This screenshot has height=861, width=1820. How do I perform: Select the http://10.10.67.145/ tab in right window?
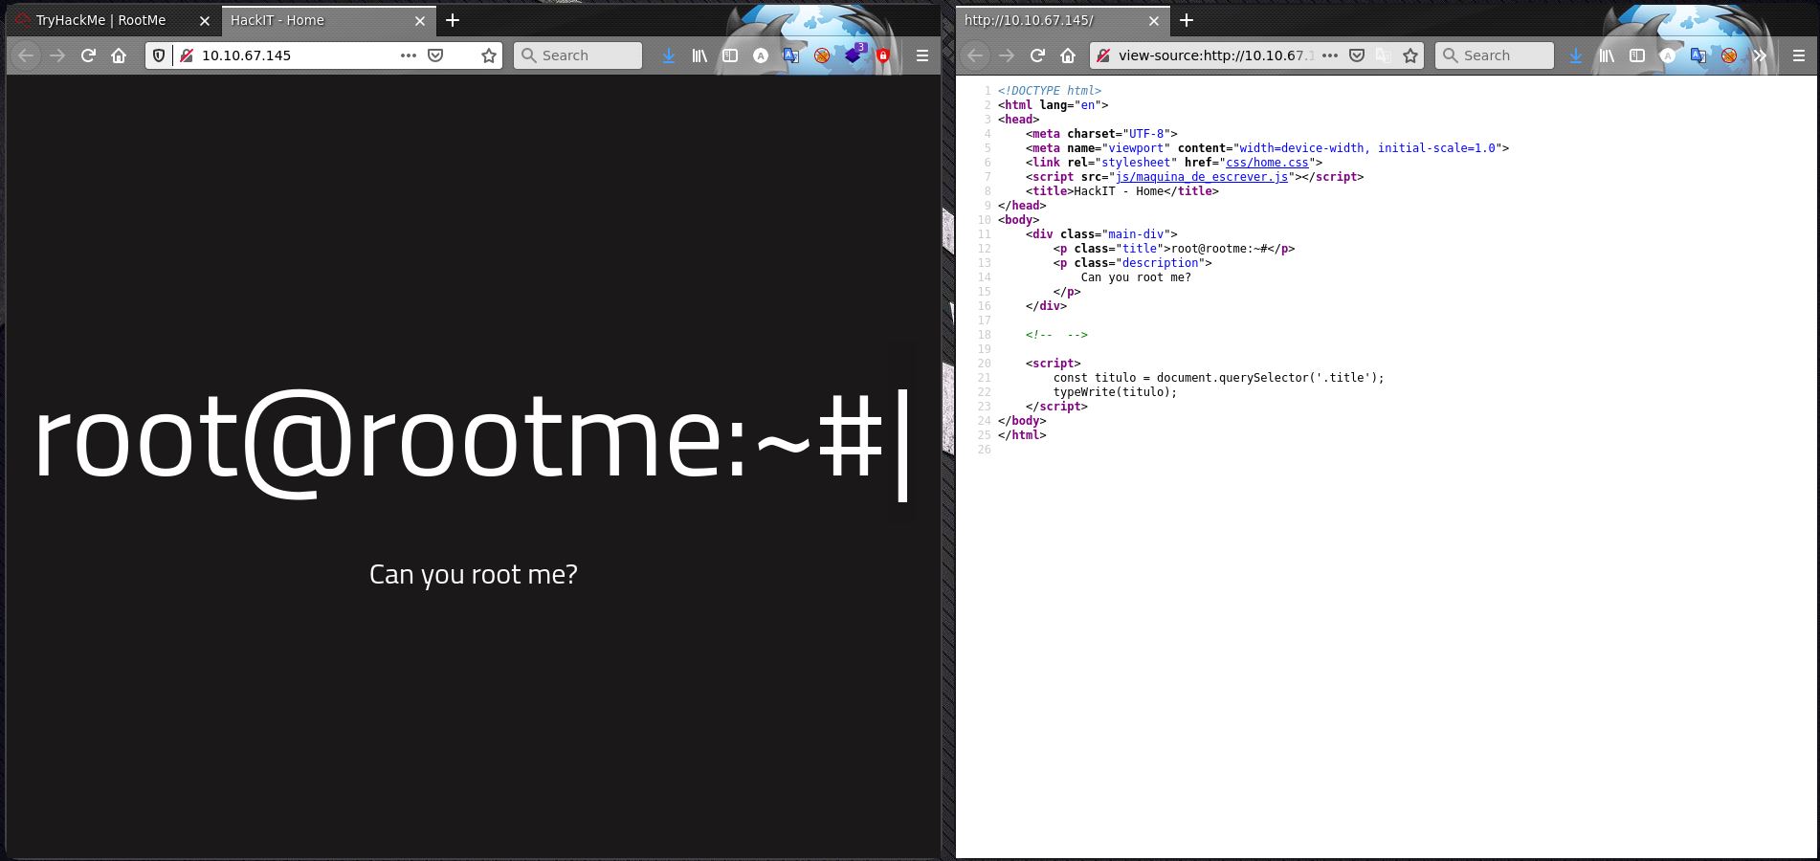(x=1062, y=20)
